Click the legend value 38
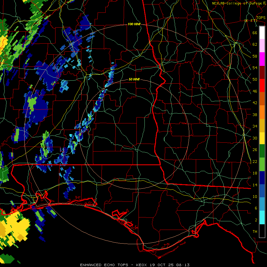The height and width of the screenshot is (267, 267). coord(255,115)
